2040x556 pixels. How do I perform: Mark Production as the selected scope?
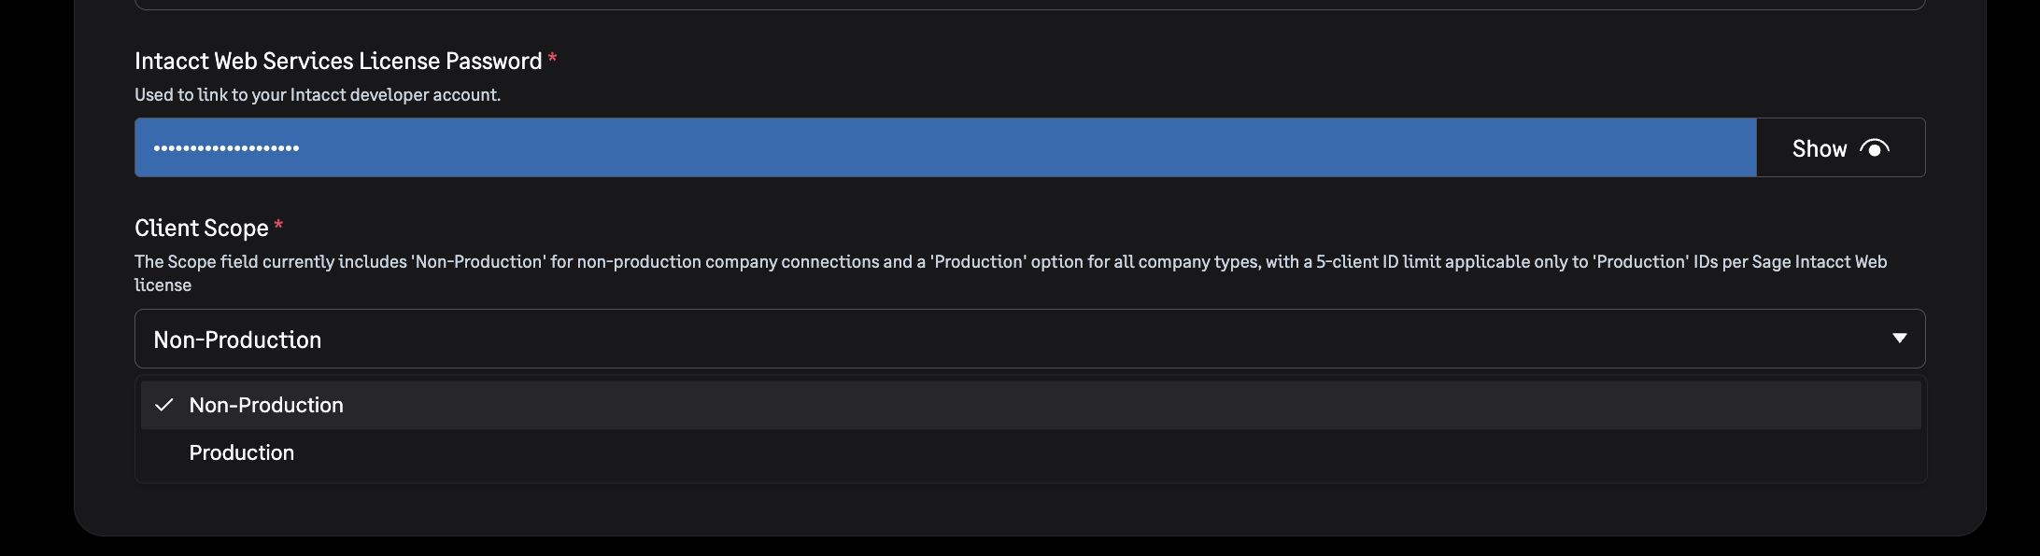[x=241, y=452]
